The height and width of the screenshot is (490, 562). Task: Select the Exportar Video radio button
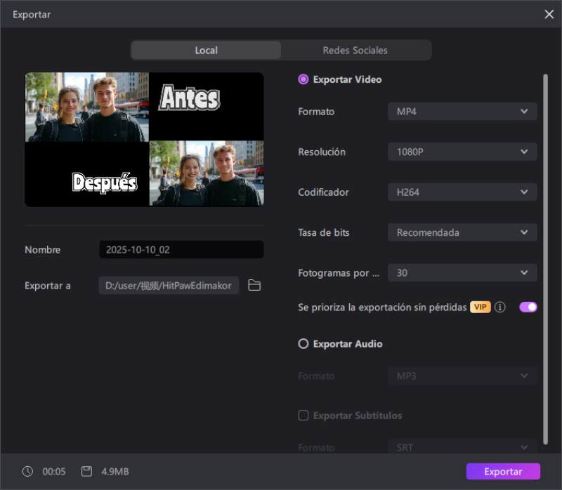303,79
